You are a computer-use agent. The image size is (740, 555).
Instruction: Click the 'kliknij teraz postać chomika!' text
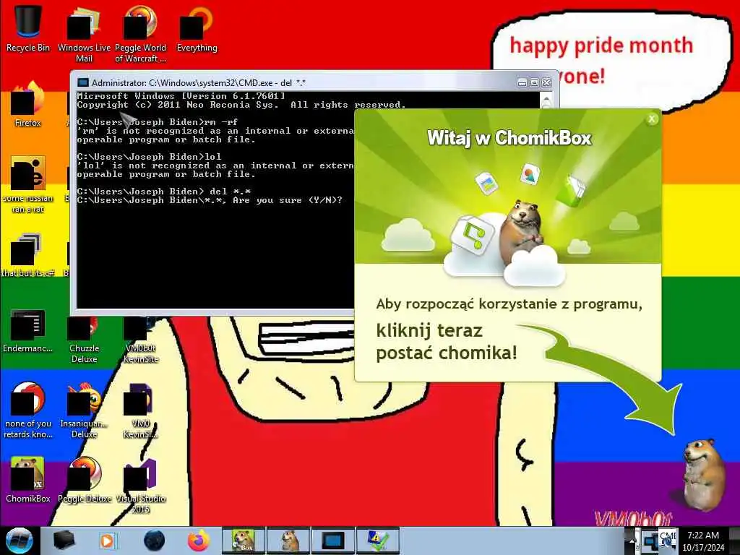[x=447, y=342]
